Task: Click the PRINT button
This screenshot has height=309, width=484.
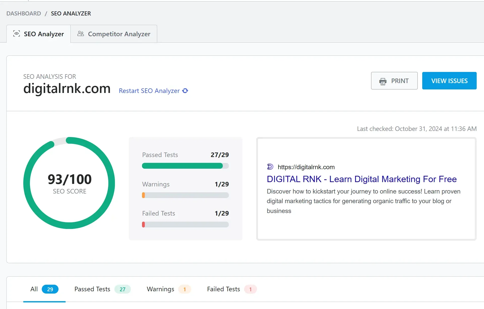Action: click(394, 81)
